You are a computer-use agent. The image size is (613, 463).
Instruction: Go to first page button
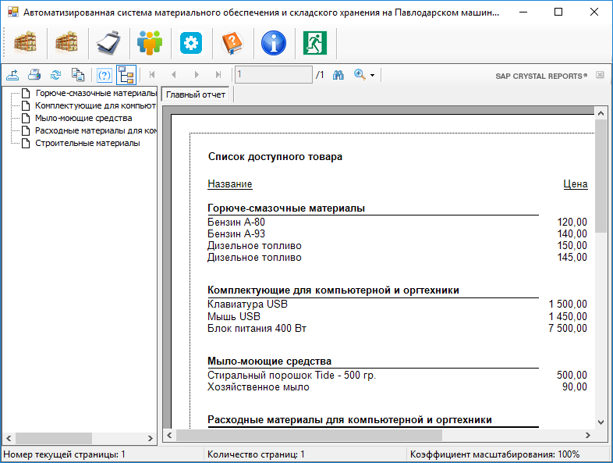(x=152, y=75)
